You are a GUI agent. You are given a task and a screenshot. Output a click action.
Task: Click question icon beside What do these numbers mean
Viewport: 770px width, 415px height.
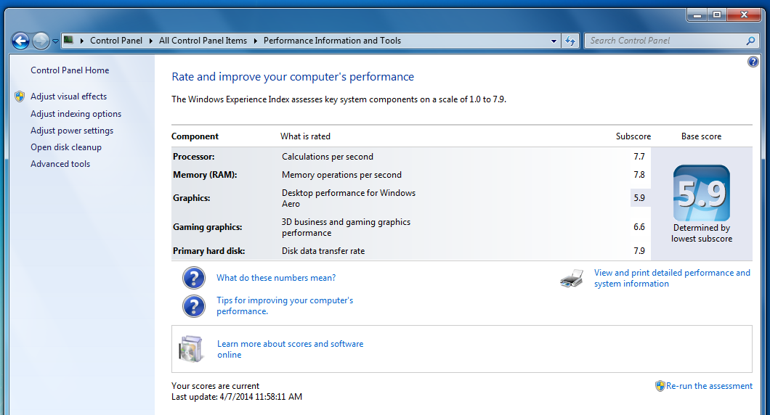click(x=194, y=278)
